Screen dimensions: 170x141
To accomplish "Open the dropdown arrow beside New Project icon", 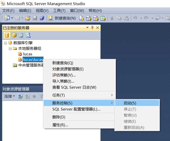I will click(12, 18).
